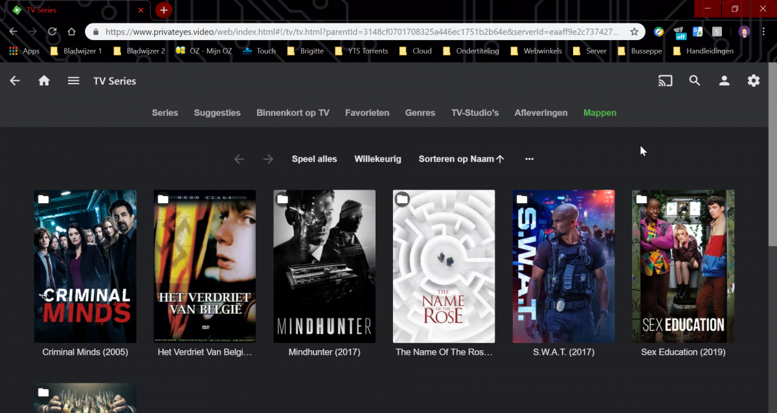Viewport: 777px width, 413px height.
Task: Open search with the magnifier icon
Action: pos(695,81)
